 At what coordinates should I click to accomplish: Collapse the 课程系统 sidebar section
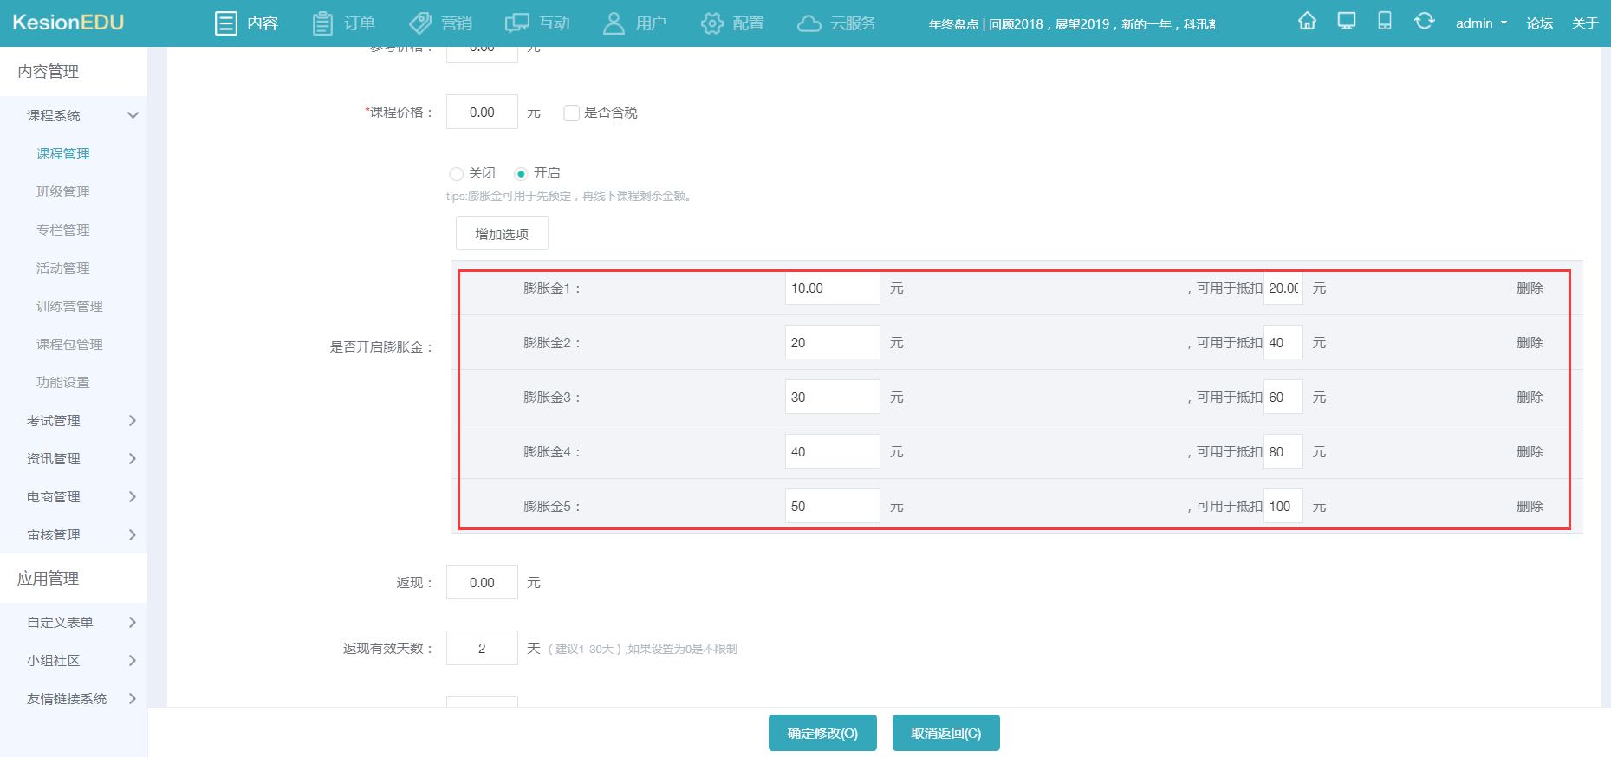74,115
